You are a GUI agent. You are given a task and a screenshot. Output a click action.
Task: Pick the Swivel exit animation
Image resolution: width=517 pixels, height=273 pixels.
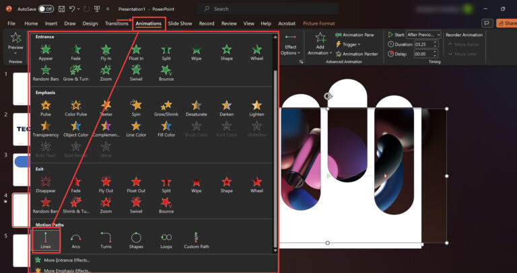tap(136, 206)
